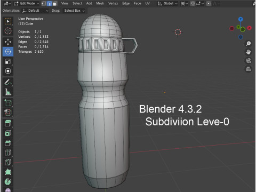Screen dimensions: 256x192
Task: Select the Annotate pencil tool
Action: (x=8, y=82)
